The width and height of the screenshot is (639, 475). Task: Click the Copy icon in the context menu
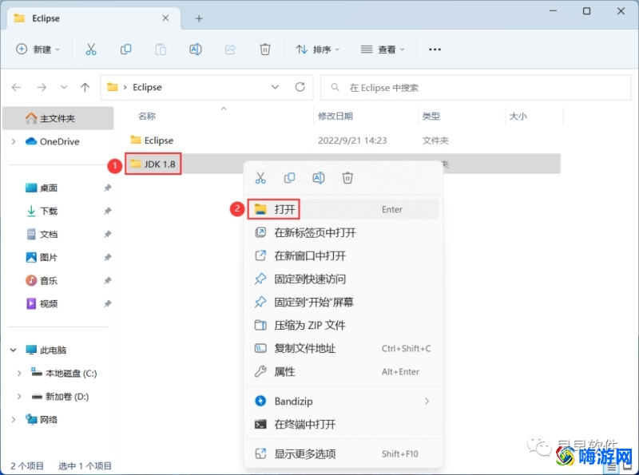tap(289, 177)
